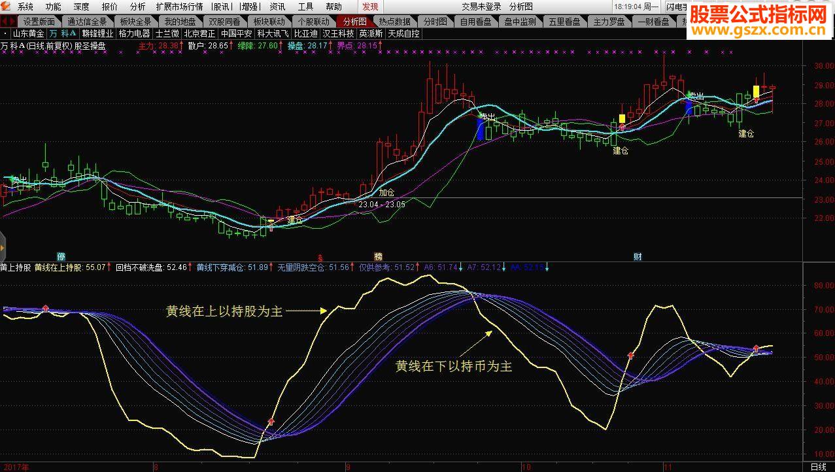Open the 股讯 menu
The width and height of the screenshot is (835, 472).
pos(222,7)
